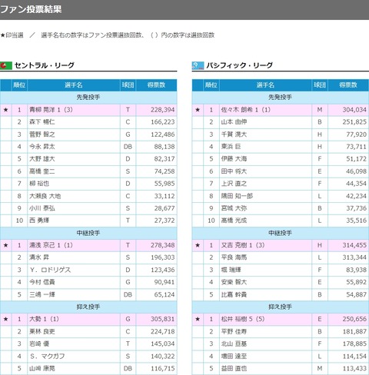Click the star beside 大勢
Screen dimensions: 369x375
click(6, 319)
